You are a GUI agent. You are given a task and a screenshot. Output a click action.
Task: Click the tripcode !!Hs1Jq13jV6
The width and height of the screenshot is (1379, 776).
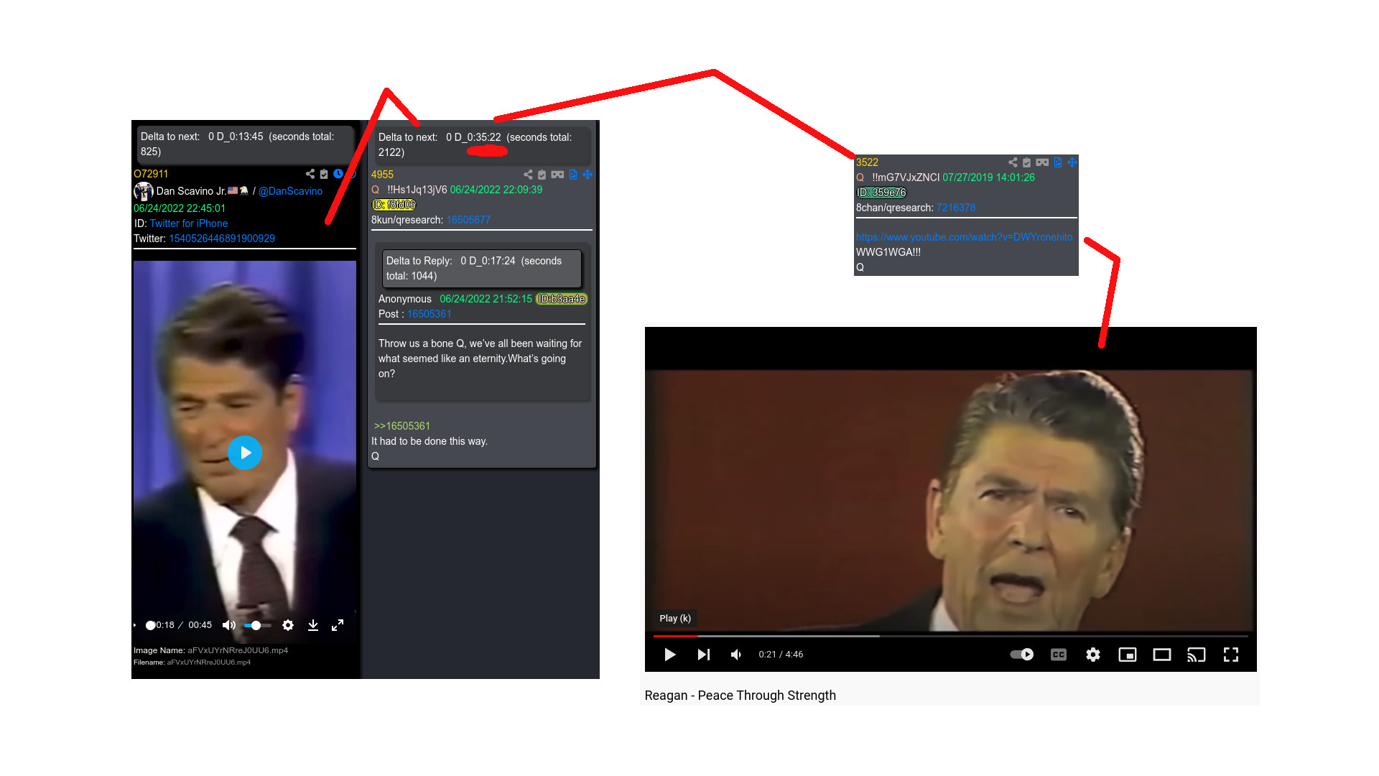(417, 190)
